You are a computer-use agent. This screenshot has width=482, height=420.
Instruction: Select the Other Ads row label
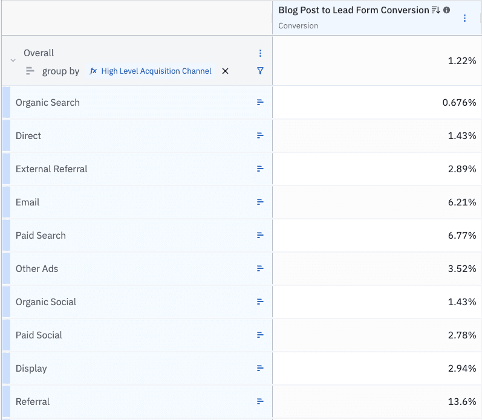(x=37, y=269)
